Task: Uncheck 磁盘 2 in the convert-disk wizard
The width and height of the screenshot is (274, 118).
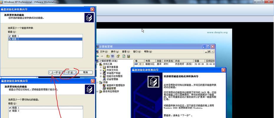Action: click(10, 39)
